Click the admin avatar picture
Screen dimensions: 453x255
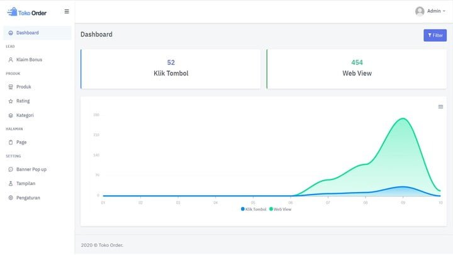(x=420, y=11)
